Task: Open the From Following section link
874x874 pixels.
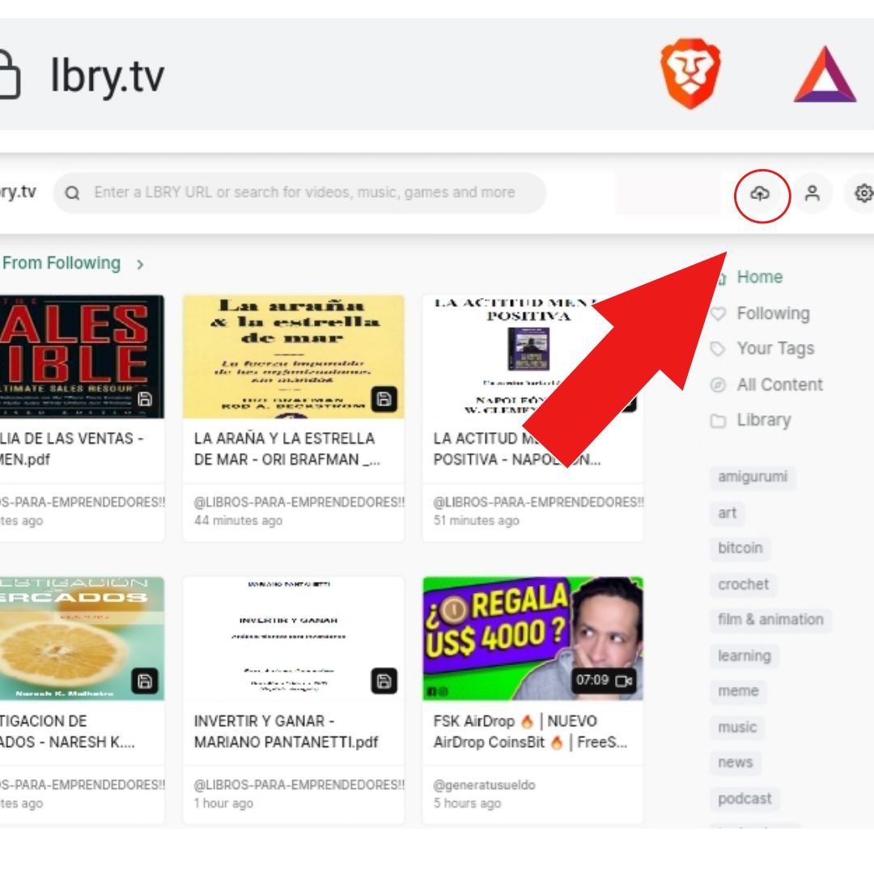Action: point(62,262)
